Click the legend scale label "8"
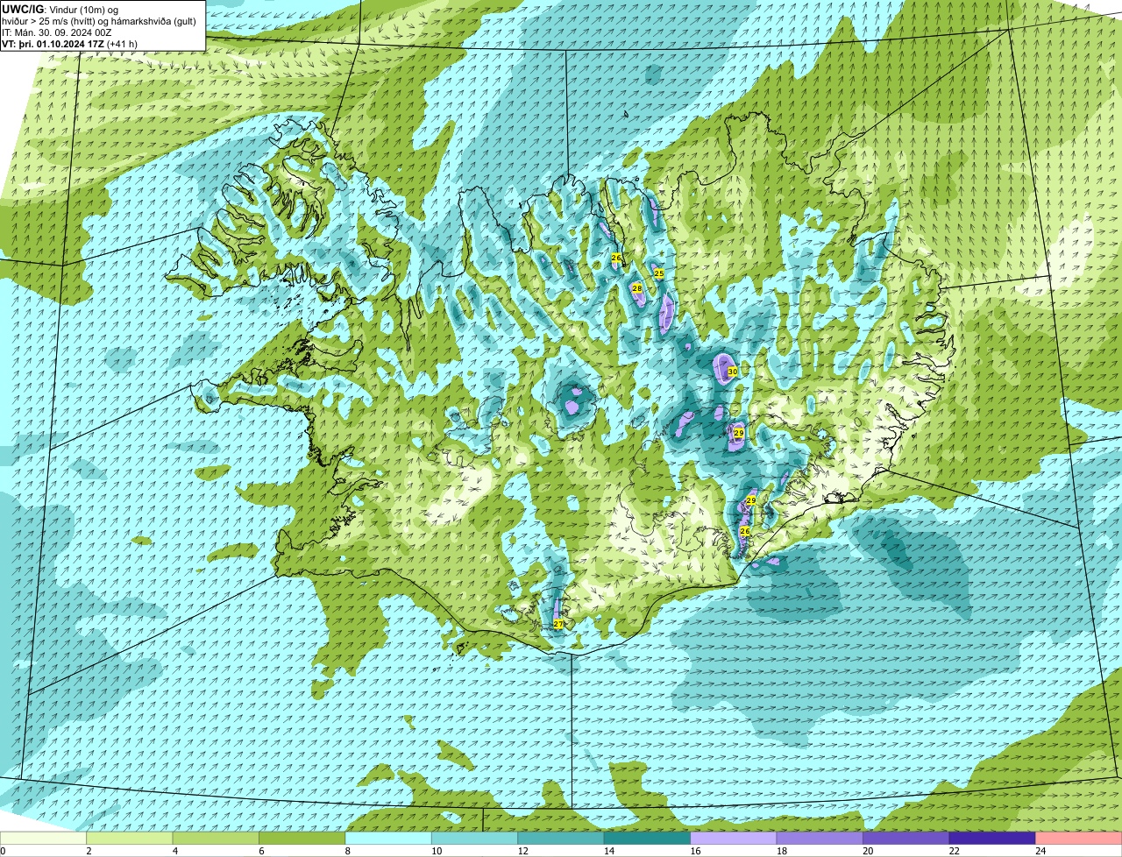 point(346,850)
